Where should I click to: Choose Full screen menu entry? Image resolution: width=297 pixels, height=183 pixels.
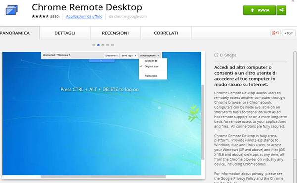point(150,76)
